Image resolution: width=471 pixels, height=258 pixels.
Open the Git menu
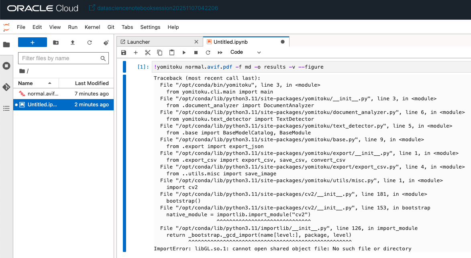tap(111, 27)
